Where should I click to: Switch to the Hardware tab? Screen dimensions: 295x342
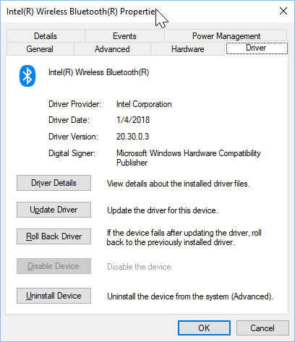tap(187, 49)
